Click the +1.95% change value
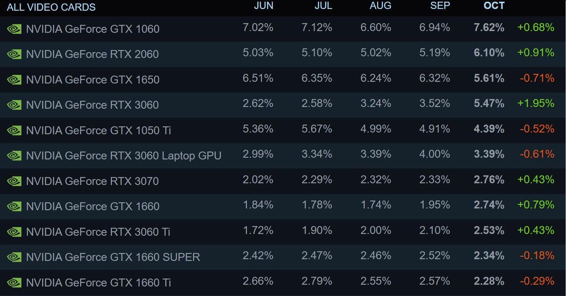The image size is (566, 296). (x=535, y=103)
